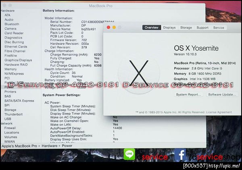
Task: Click the AutoPowerOff Delay value 14400
Action: coord(117,128)
